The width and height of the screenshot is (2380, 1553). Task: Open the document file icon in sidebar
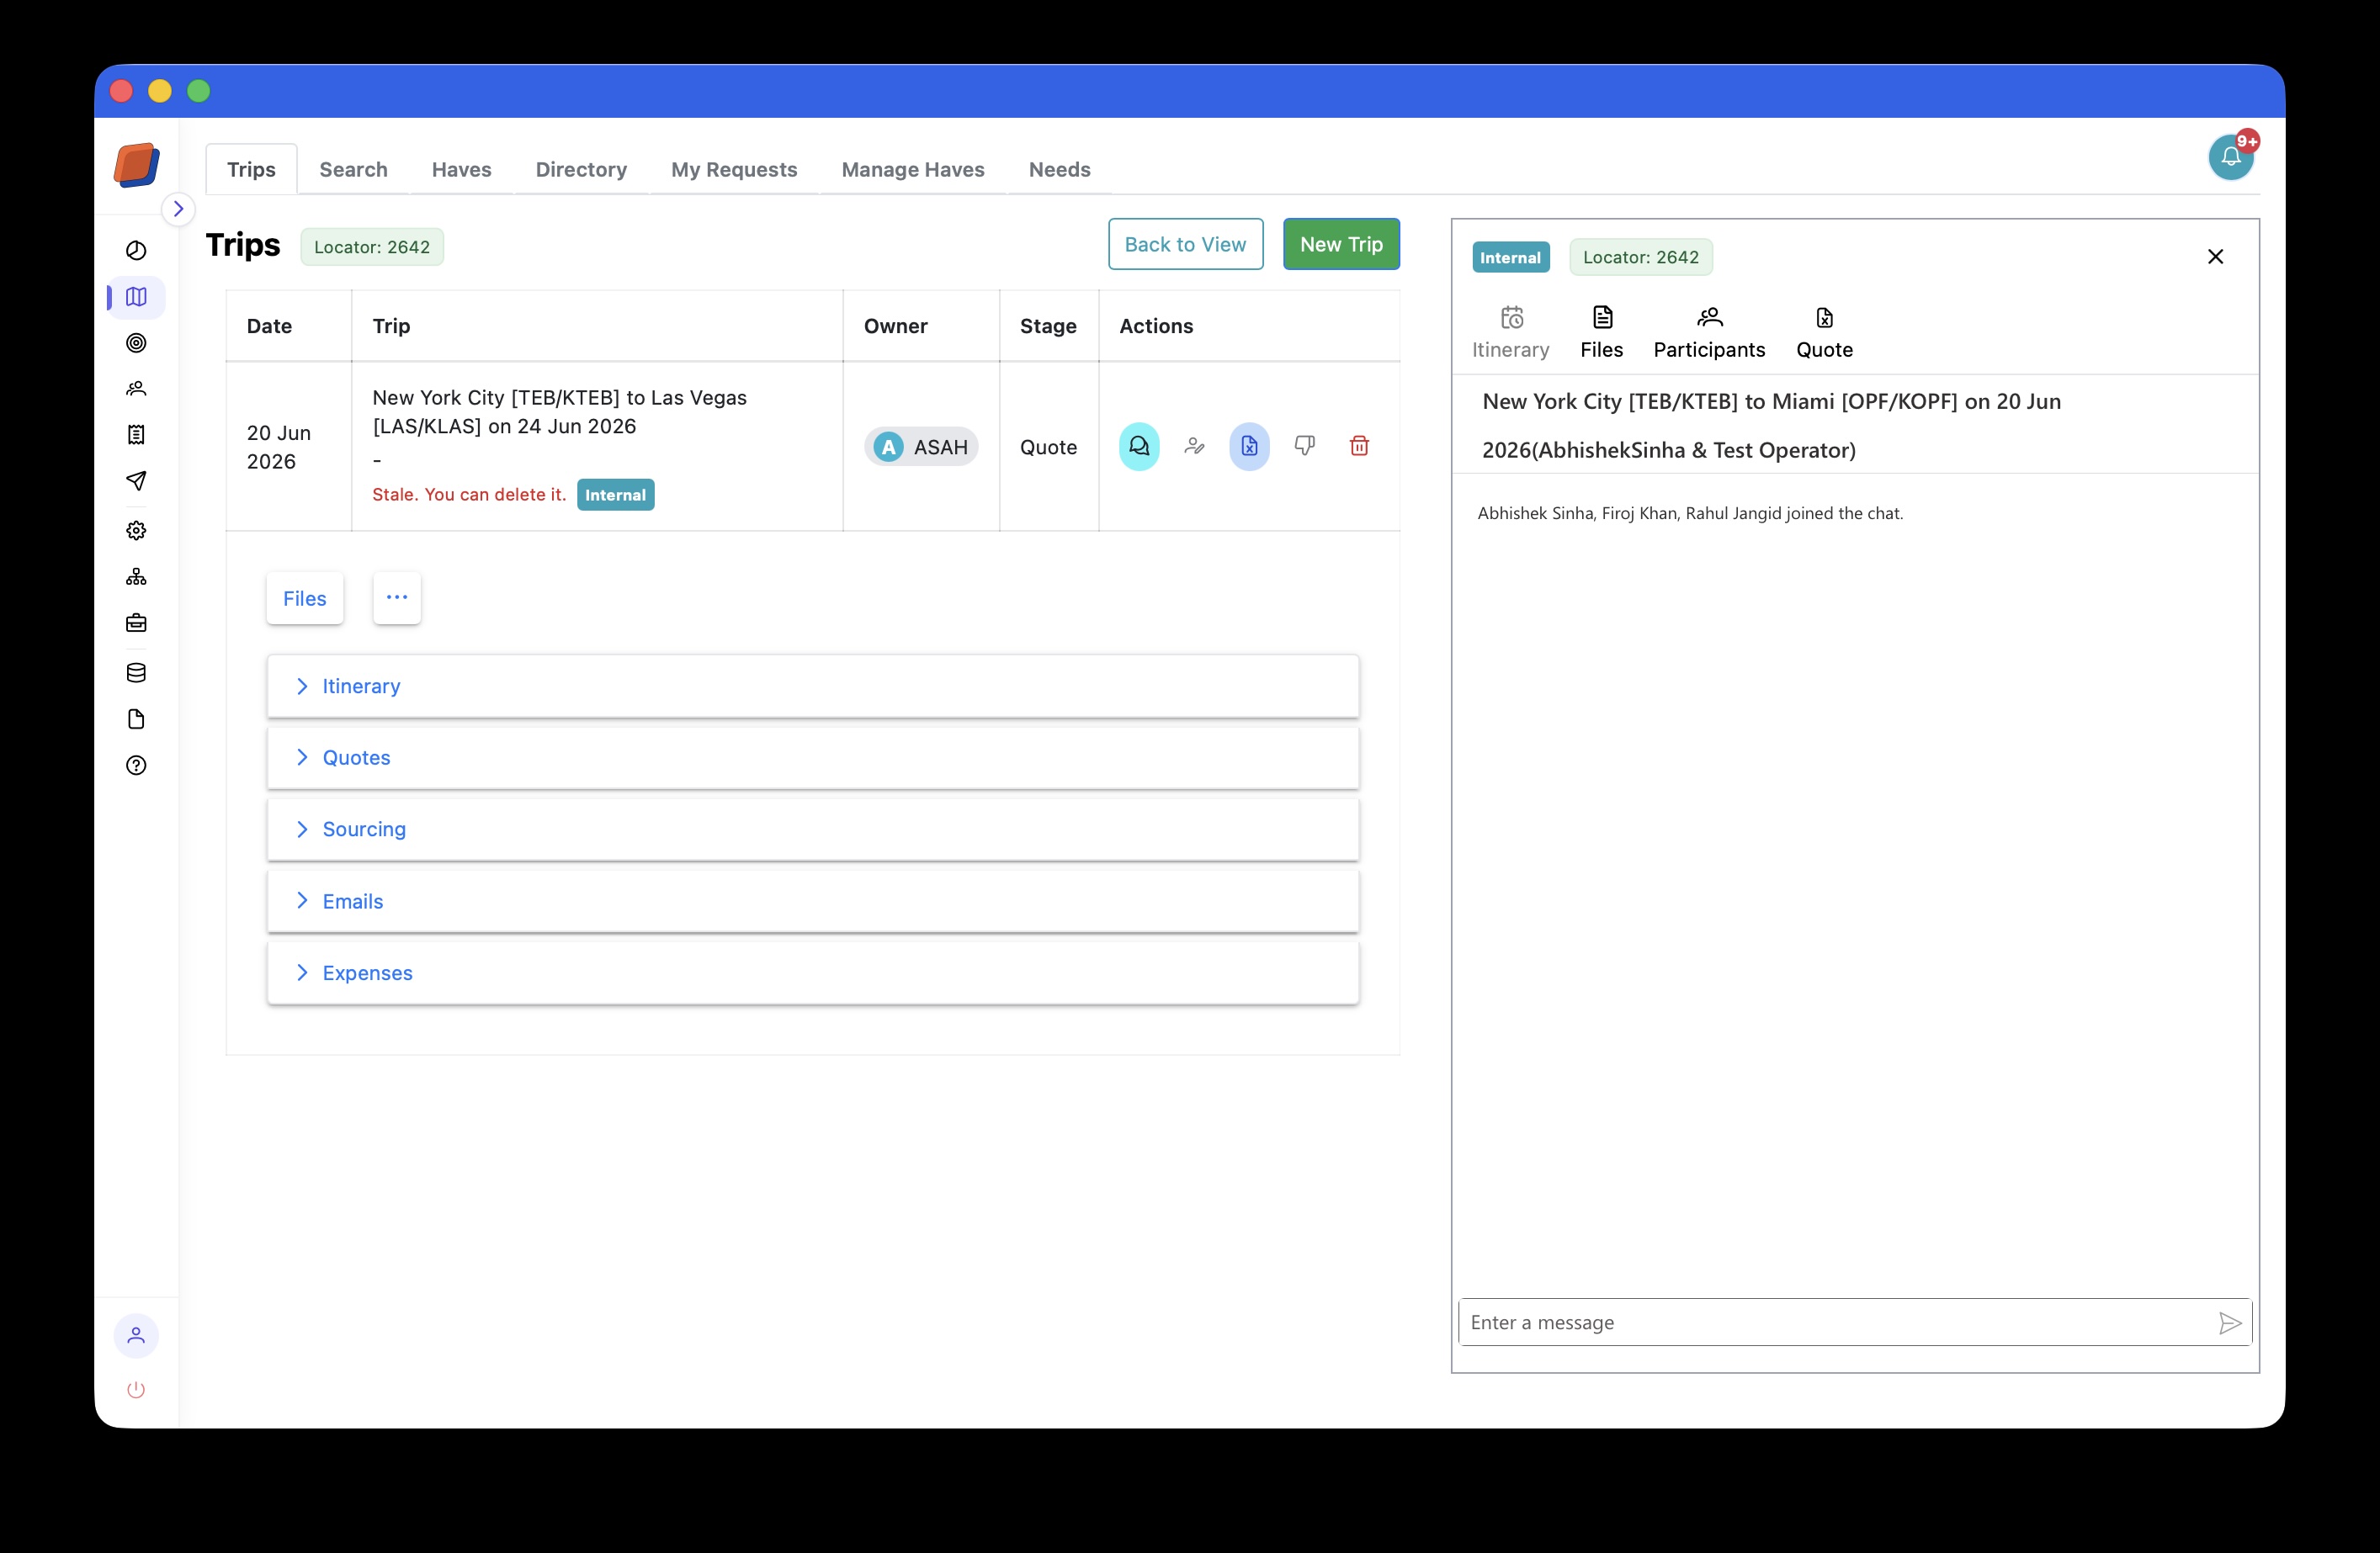pyautogui.click(x=136, y=719)
